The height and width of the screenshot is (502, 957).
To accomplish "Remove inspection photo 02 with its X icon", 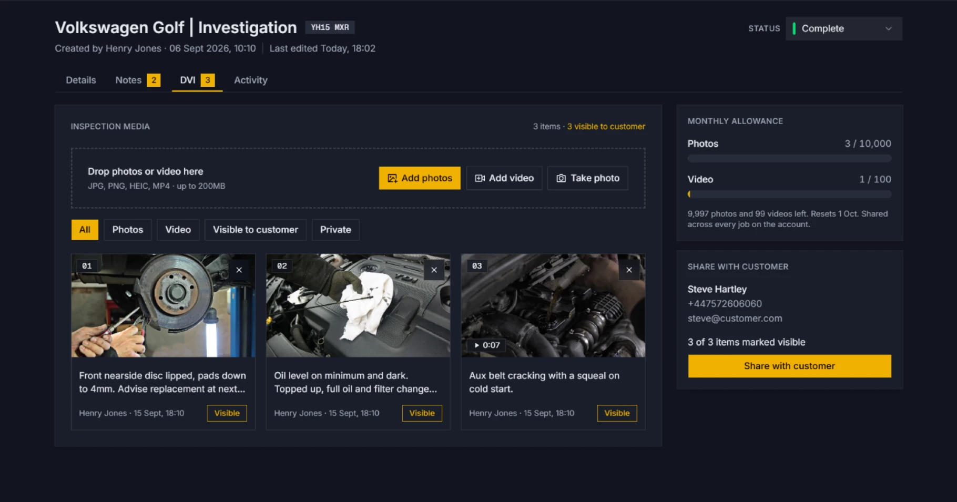I will [434, 270].
